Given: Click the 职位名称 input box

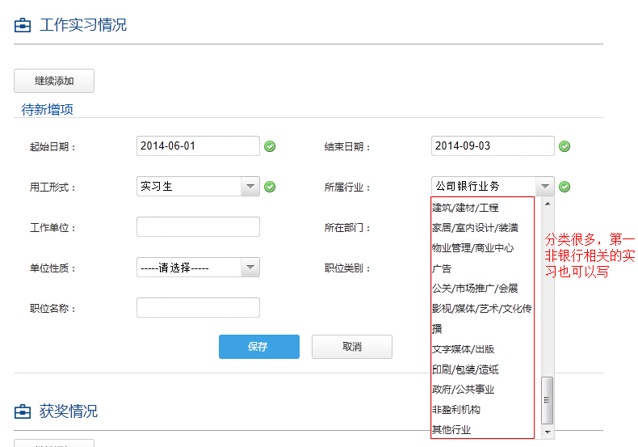Looking at the screenshot, I should [198, 308].
